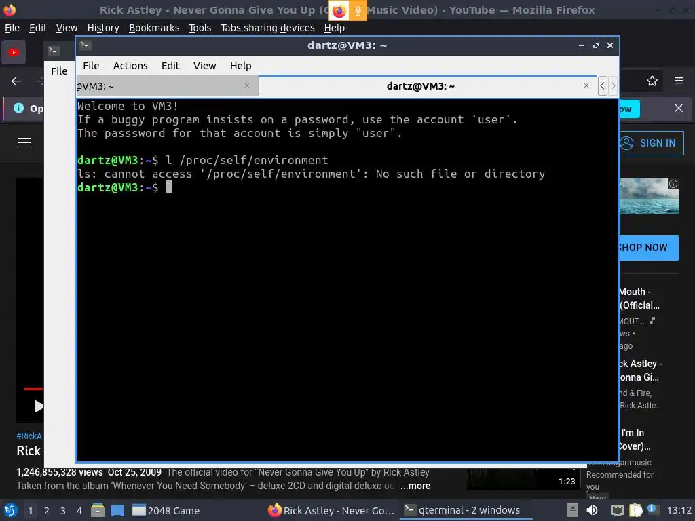Select the YouTube tab icon in Firefox
The width and height of the screenshot is (695, 521).
pos(14,52)
